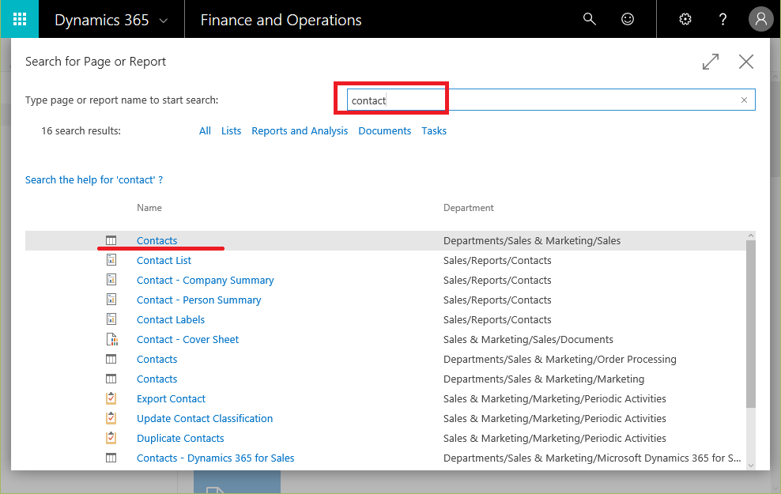Click the scroll down arrow of results list
781x494 pixels.
click(751, 465)
